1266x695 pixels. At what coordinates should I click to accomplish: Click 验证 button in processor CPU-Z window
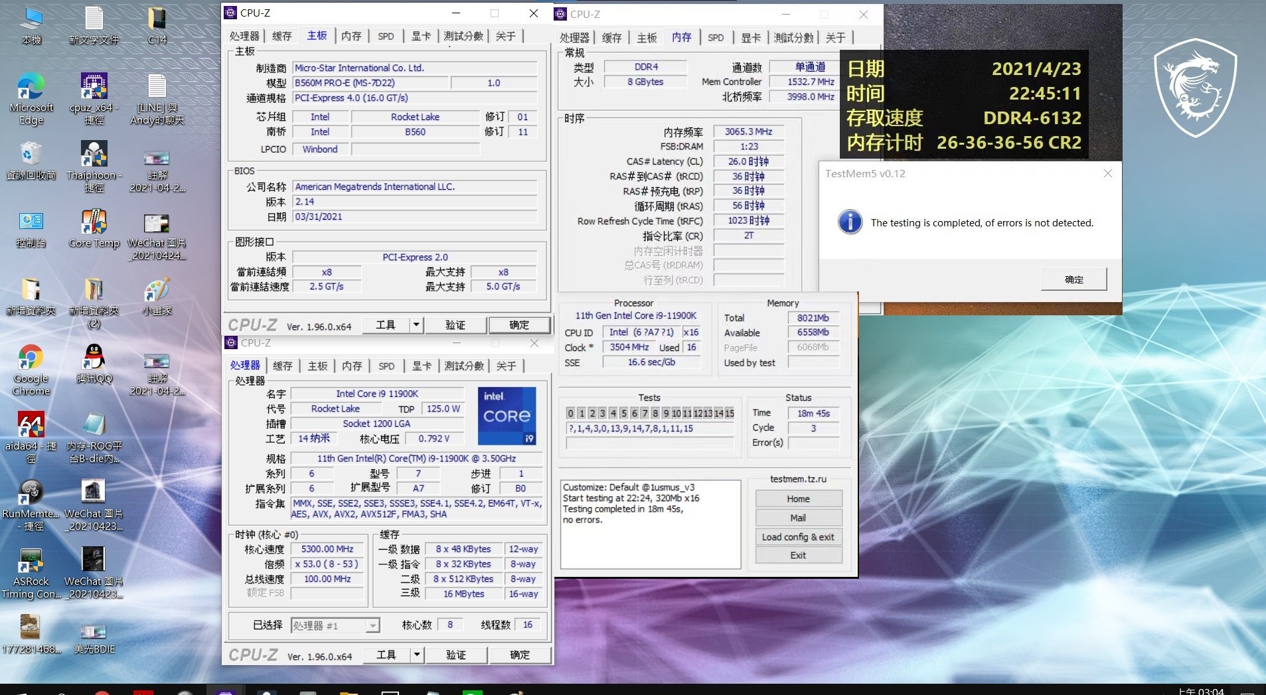tap(456, 655)
